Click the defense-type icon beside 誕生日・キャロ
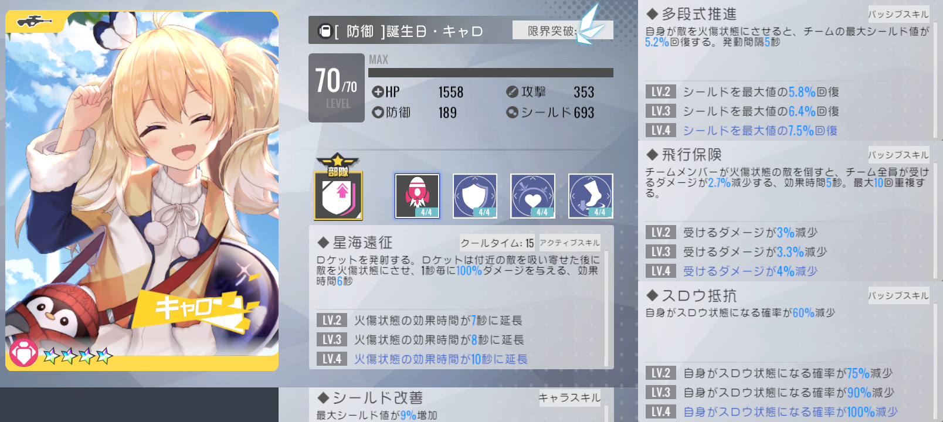Screen dimensions: 943x422 click(x=324, y=31)
